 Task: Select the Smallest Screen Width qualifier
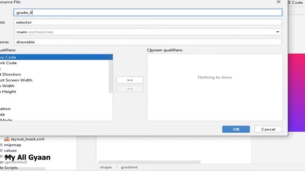click(x=54, y=80)
